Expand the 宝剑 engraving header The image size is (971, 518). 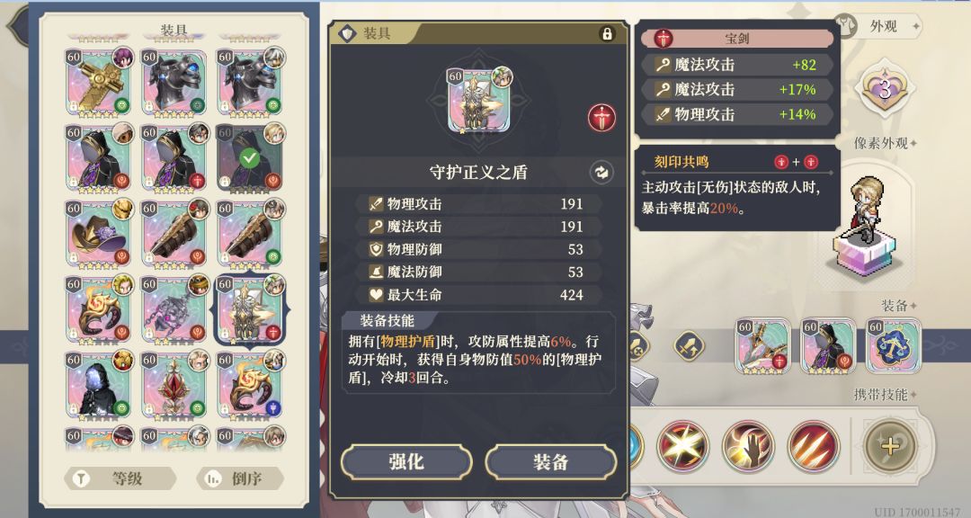[737, 39]
